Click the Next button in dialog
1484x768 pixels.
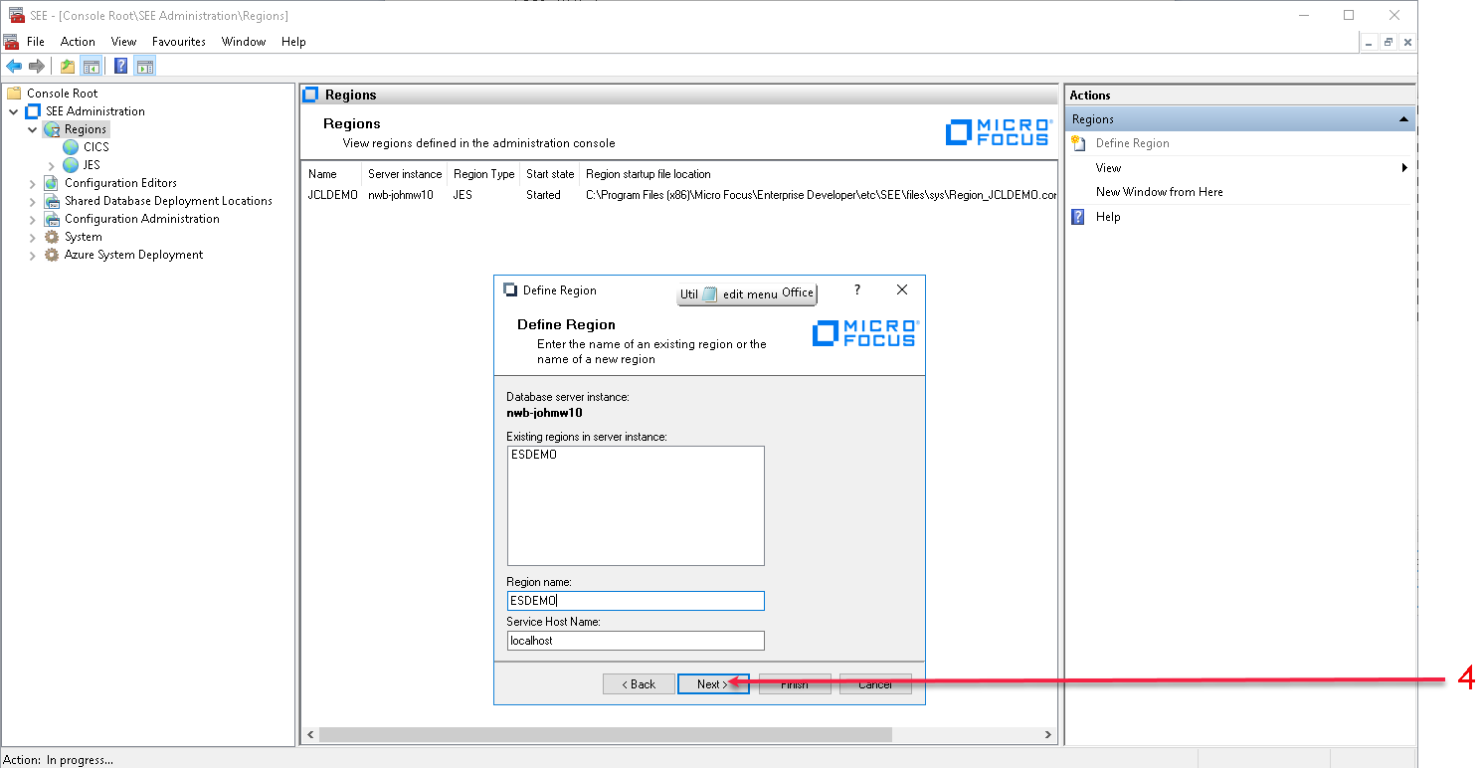click(x=712, y=684)
